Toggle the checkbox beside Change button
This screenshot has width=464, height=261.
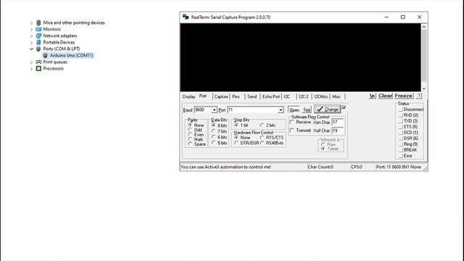344,107
